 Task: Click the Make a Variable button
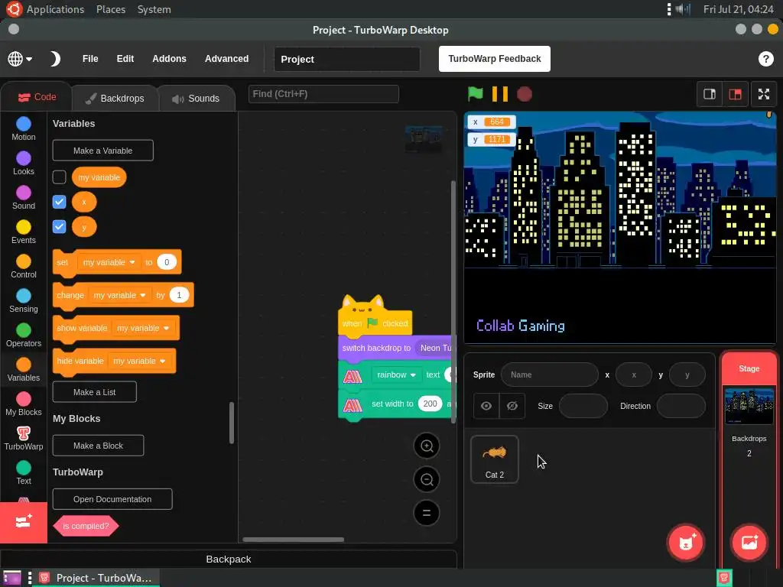[103, 151]
